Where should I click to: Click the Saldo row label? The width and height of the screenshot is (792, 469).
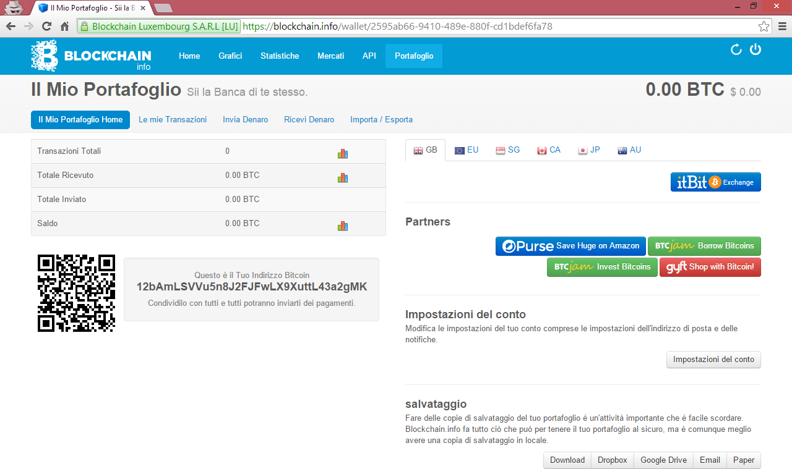pos(48,224)
